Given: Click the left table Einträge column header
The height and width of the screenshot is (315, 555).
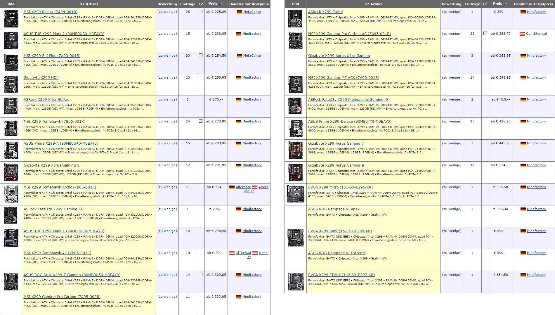Looking at the screenshot, I should coord(188,4).
